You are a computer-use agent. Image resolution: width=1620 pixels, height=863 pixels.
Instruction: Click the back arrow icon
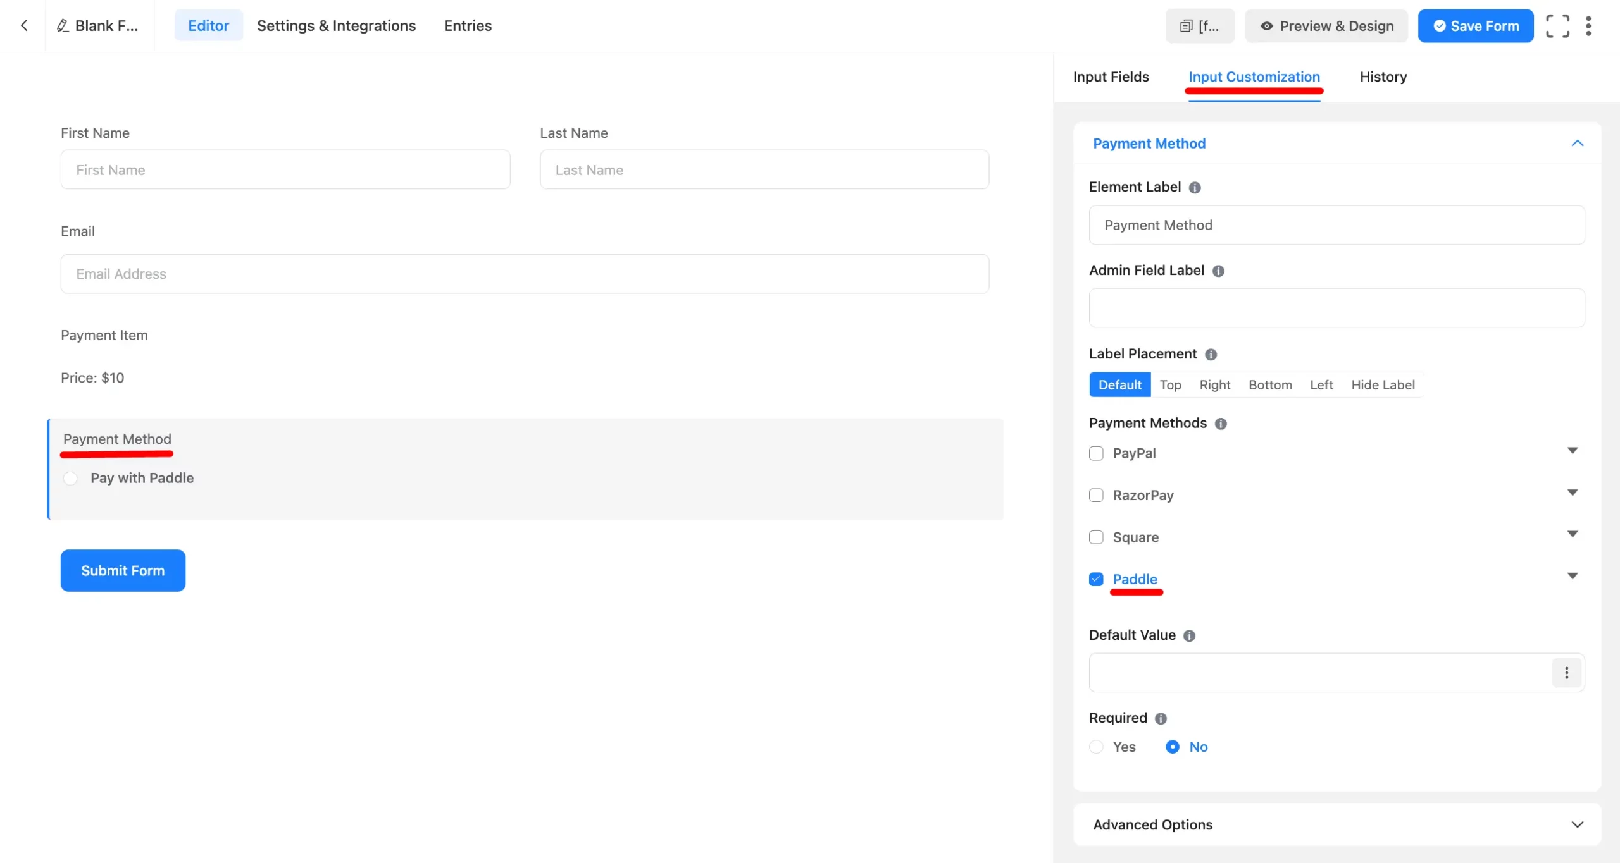tap(24, 25)
